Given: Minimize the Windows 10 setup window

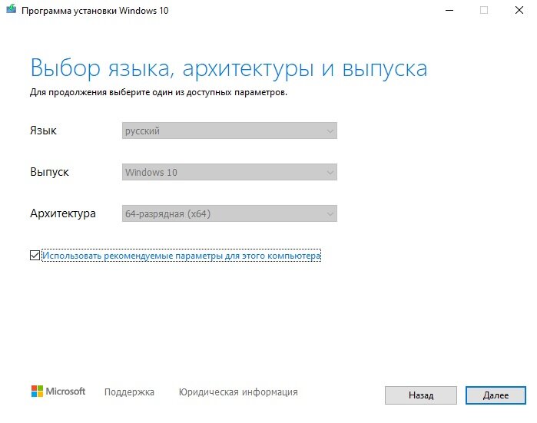Looking at the screenshot, I should coord(449,10).
